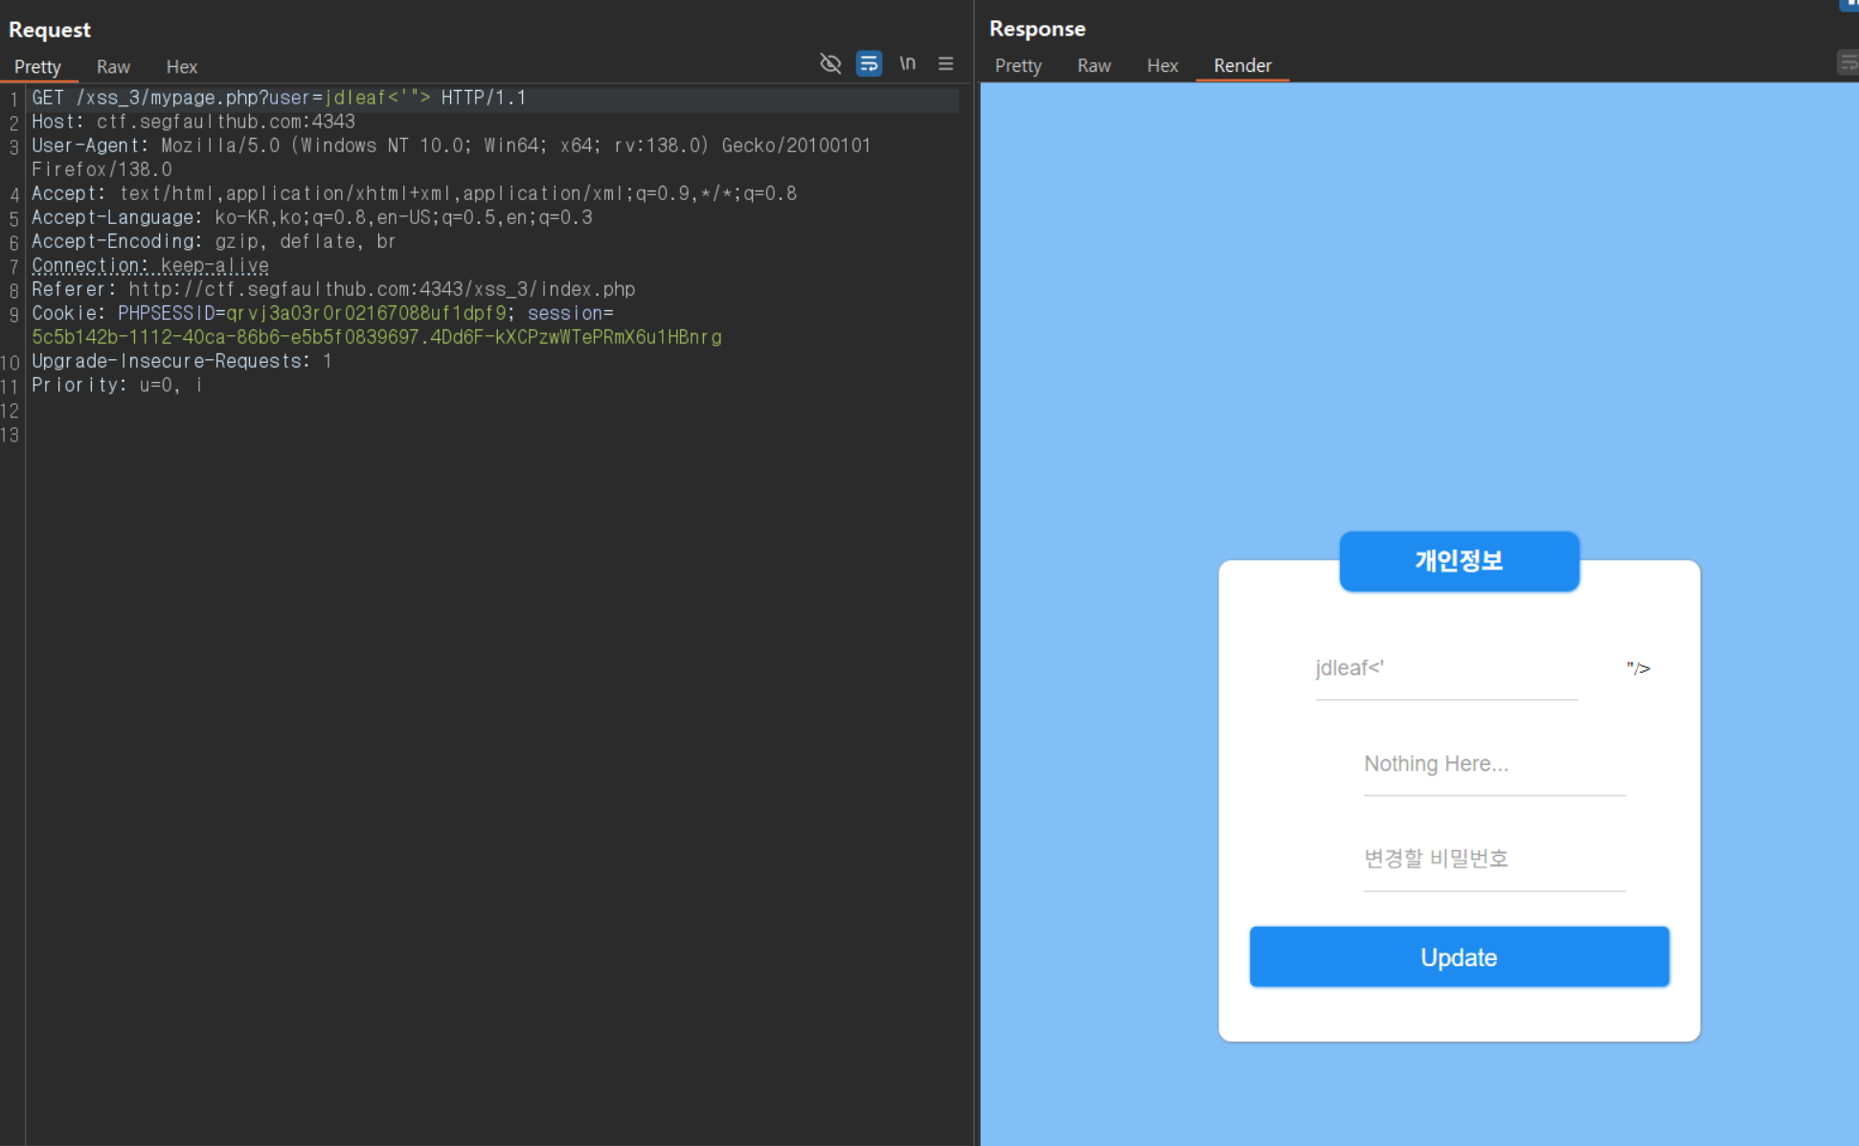Click the stray "/> text in rendered page
The image size is (1859, 1146).
click(x=1638, y=668)
